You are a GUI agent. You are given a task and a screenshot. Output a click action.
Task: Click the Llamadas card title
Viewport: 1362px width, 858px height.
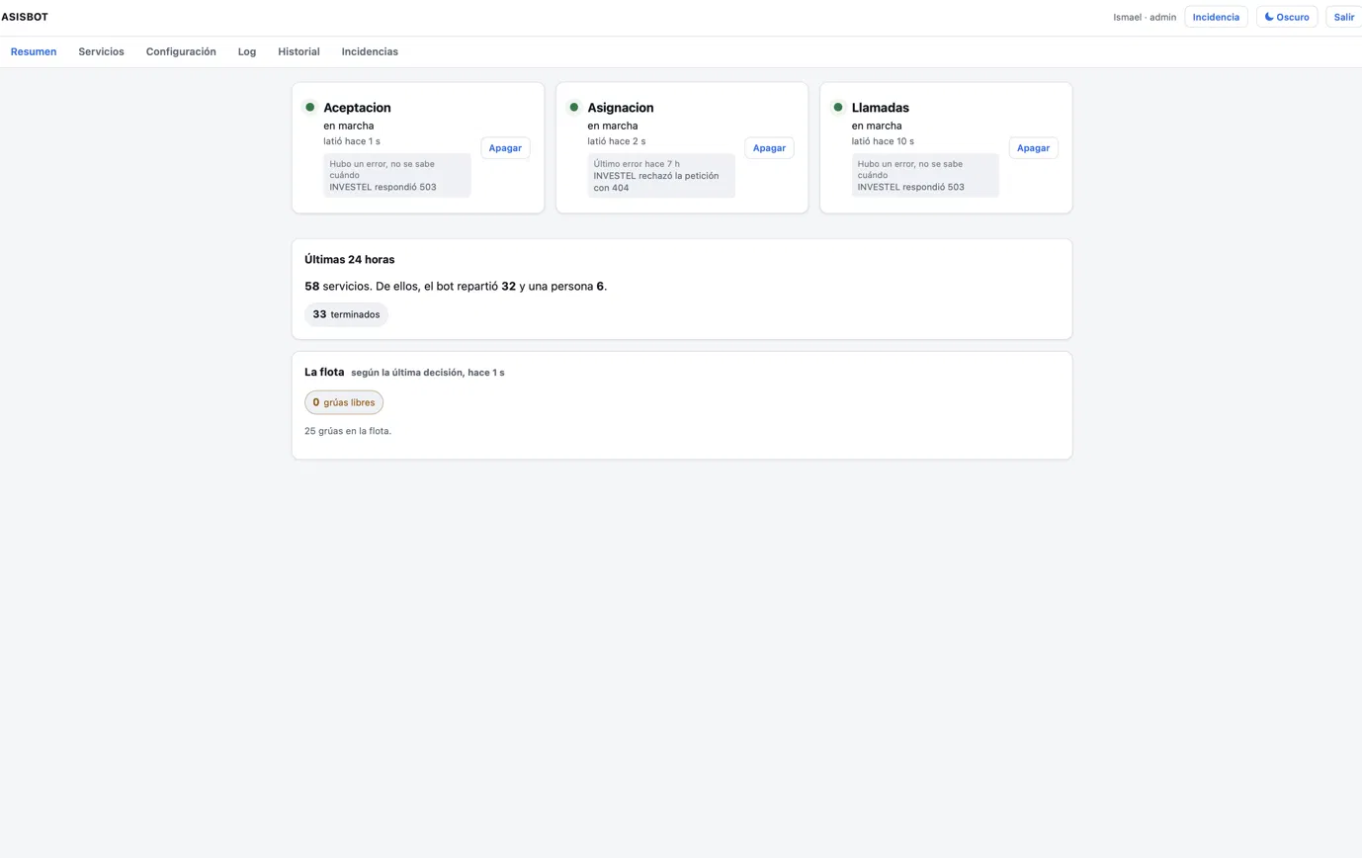coord(880,107)
